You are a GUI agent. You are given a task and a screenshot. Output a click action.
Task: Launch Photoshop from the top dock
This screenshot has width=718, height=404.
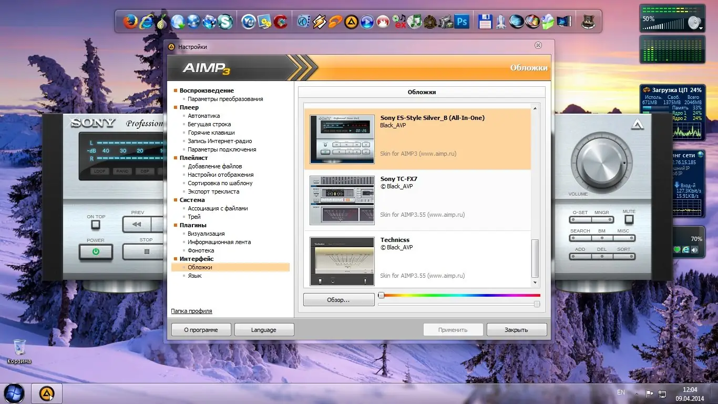461,22
